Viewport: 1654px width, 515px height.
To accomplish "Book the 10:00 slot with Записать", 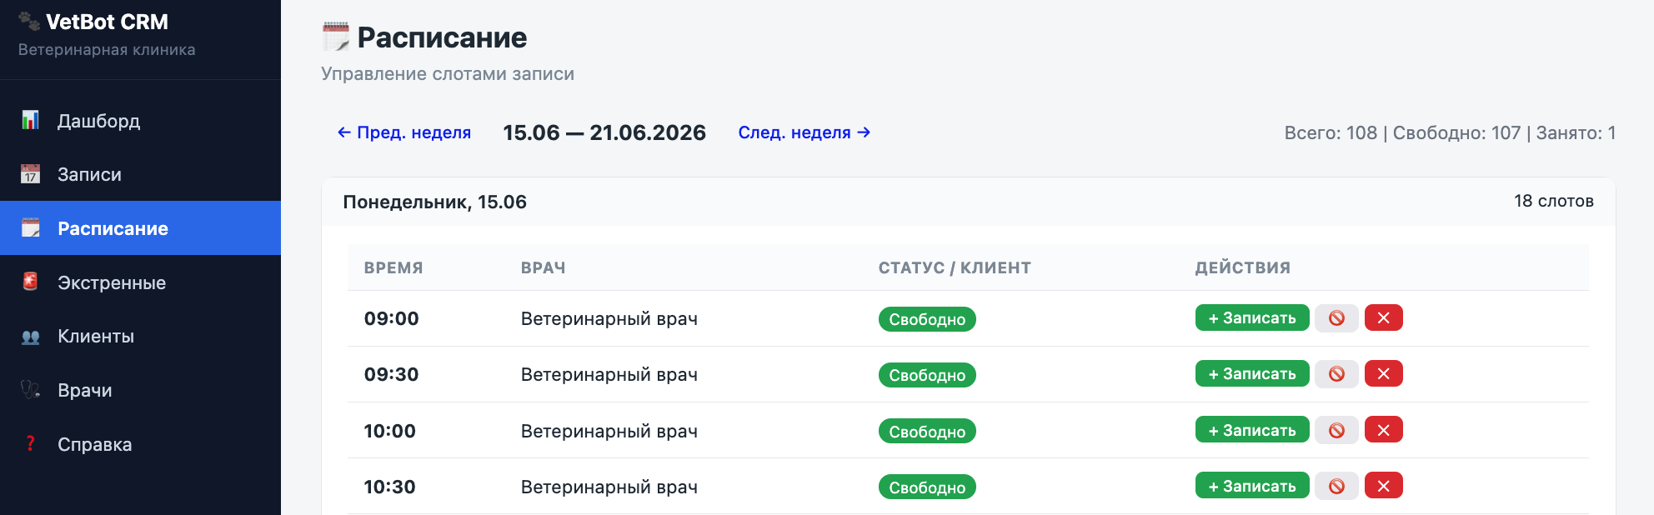I will click(x=1252, y=430).
